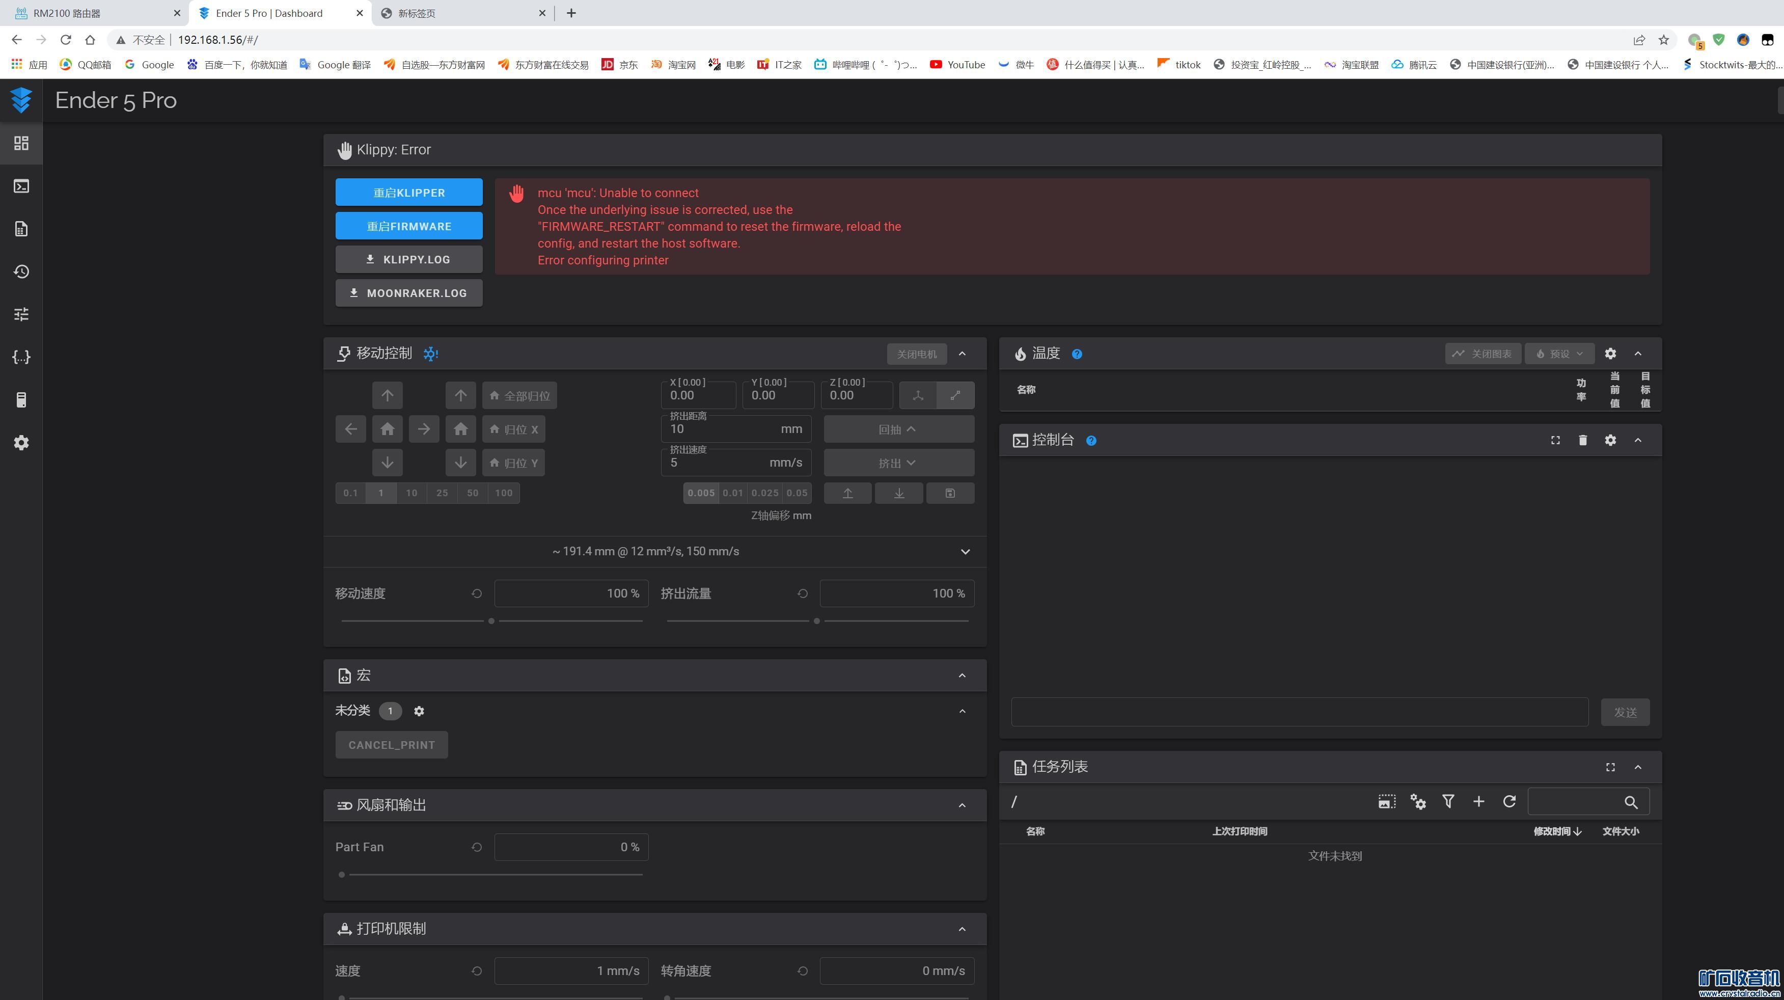The width and height of the screenshot is (1784, 1000).
Task: Open job list column settings gears
Action: (x=1418, y=802)
